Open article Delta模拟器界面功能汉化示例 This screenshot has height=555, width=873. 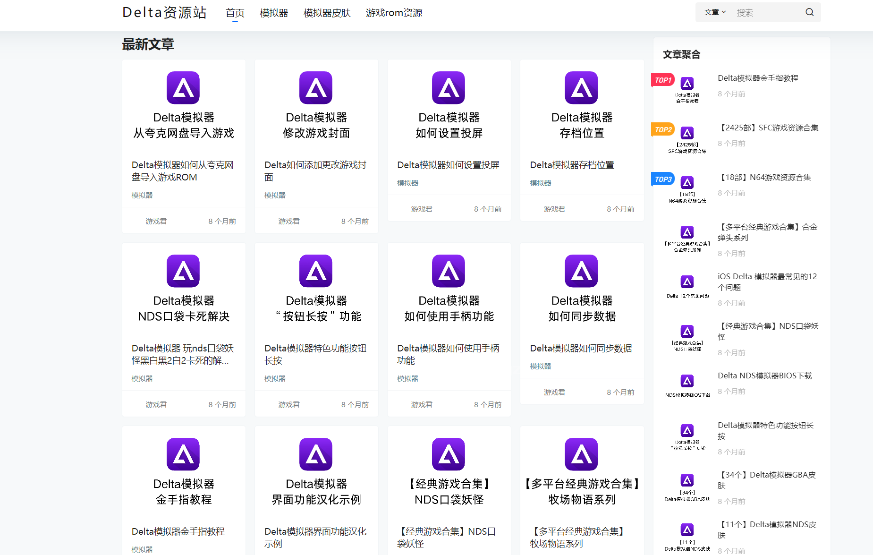point(315,538)
